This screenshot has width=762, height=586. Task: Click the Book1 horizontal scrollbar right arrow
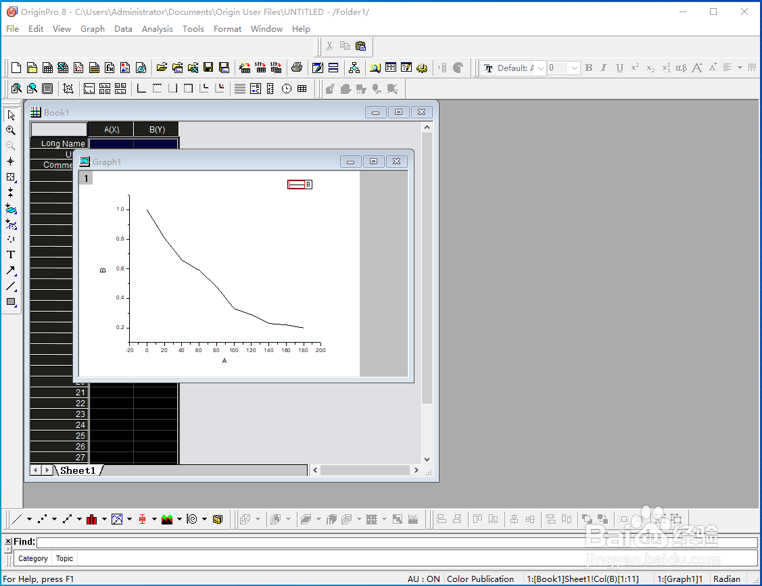point(416,470)
